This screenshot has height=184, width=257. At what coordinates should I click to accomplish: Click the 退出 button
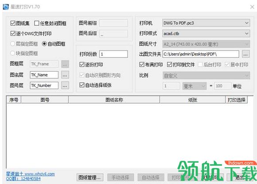pos(240,177)
